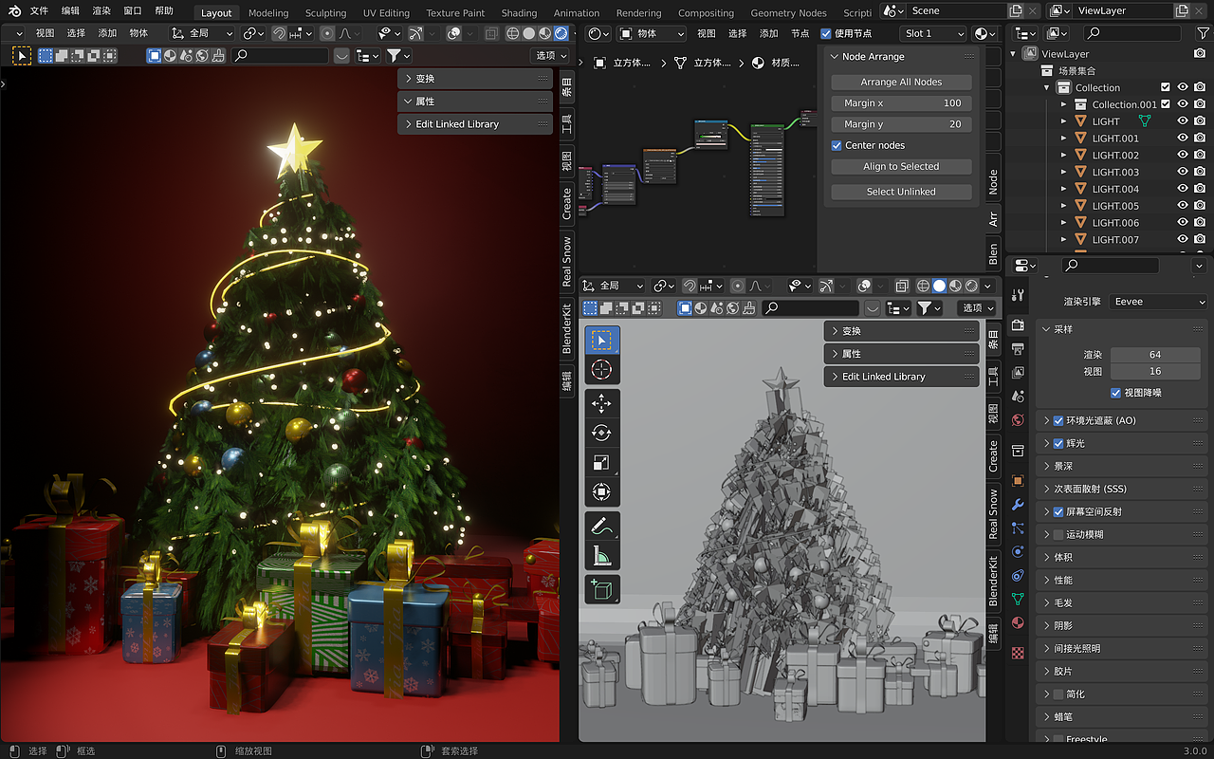
Task: Open the UV Editing workspace tab
Action: [x=386, y=13]
